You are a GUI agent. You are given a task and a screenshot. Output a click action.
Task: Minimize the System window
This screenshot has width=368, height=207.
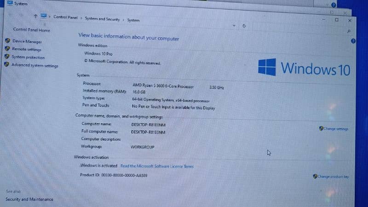coord(324,19)
